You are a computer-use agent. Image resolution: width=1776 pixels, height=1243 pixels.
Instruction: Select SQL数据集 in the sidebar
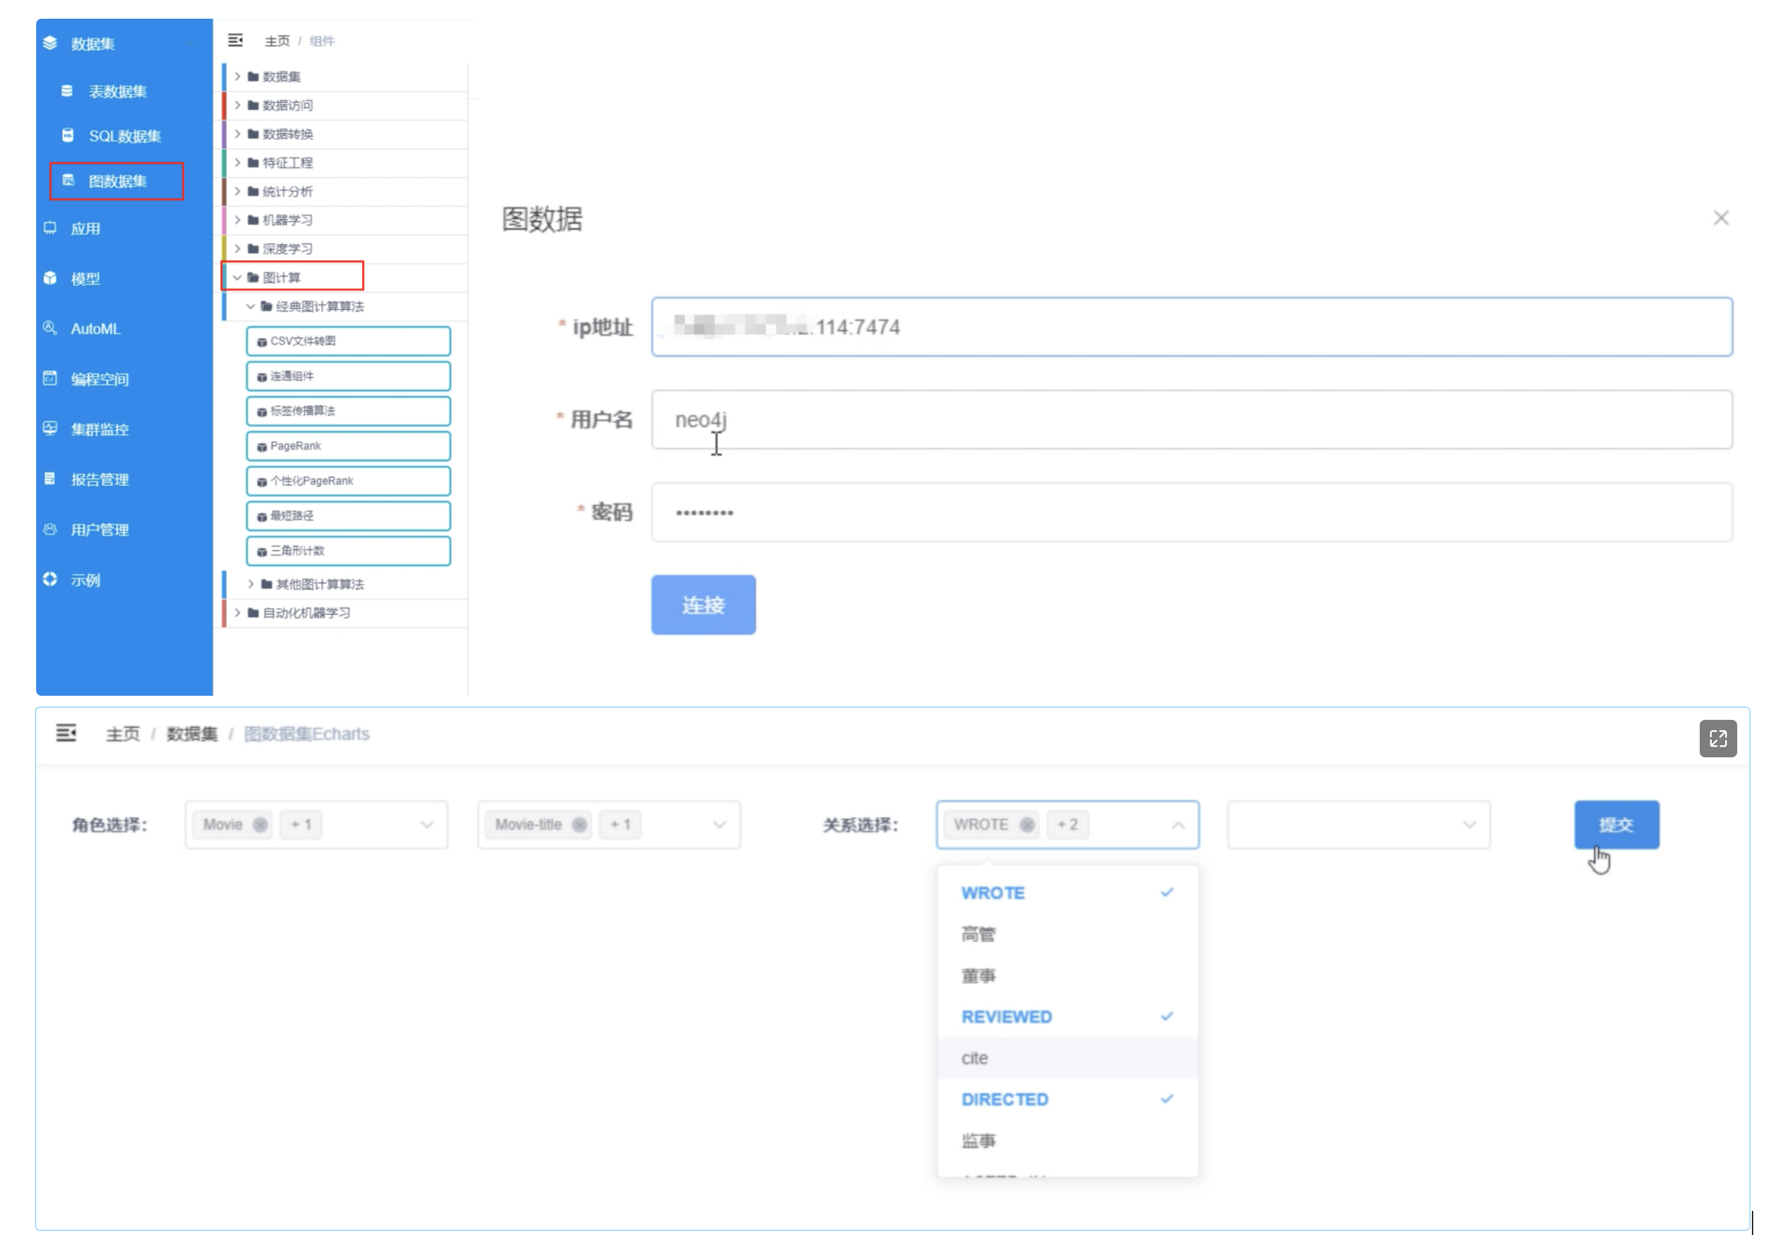pos(124,136)
